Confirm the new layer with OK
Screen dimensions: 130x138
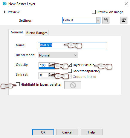click(x=43, y=132)
